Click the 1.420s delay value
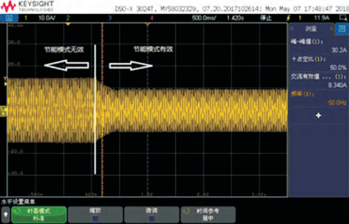 pyautogui.click(x=235, y=17)
